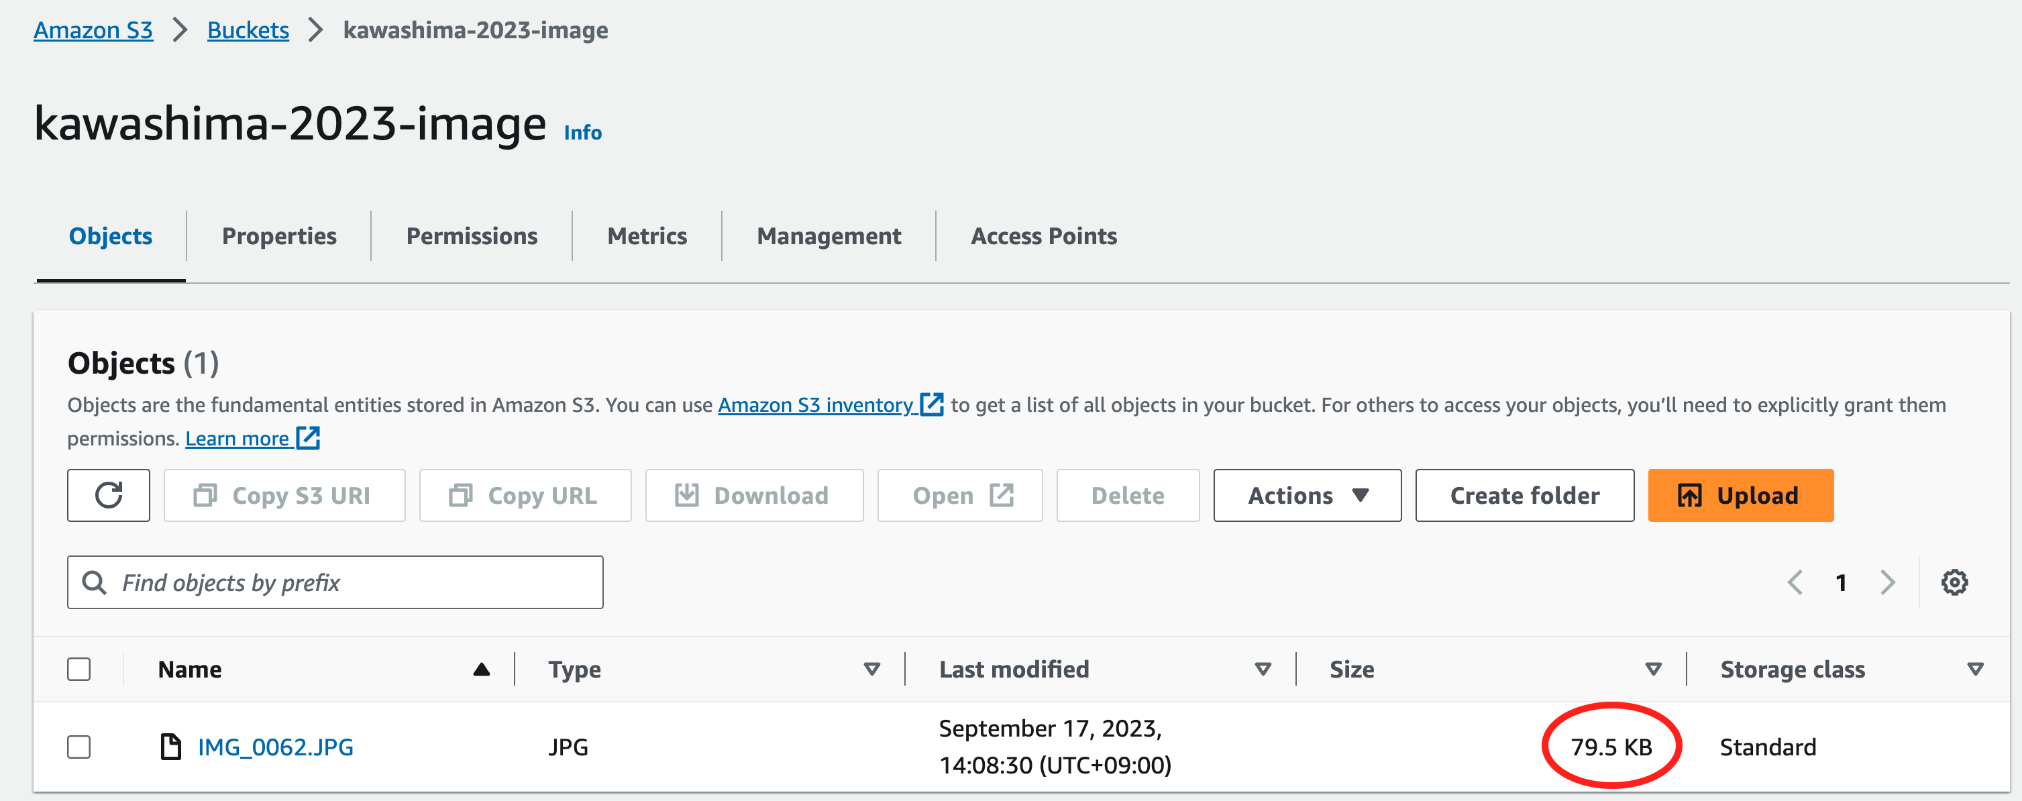
Task: Click the Delete button
Action: pyautogui.click(x=1128, y=496)
